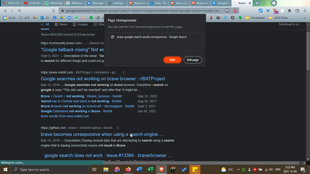Open the volume control in system tray
Screen dimensions: 310x174
(271, 169)
